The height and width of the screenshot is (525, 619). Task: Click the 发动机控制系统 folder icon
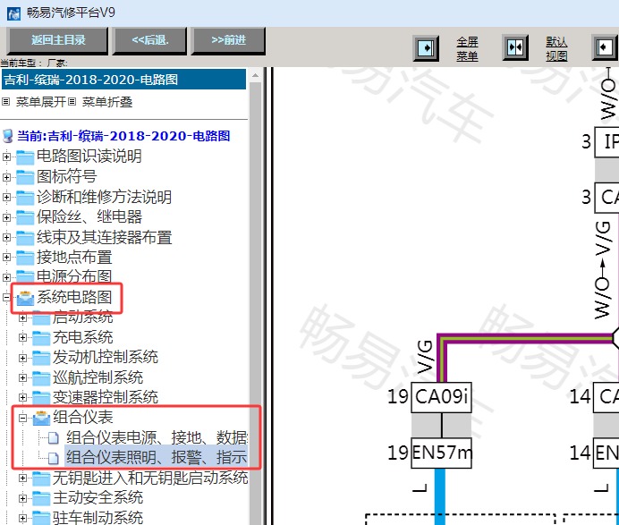tap(41, 358)
